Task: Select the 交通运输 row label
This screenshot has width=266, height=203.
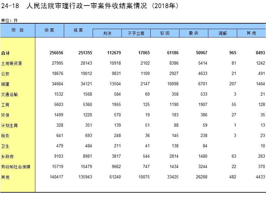Action: [x=9, y=94]
